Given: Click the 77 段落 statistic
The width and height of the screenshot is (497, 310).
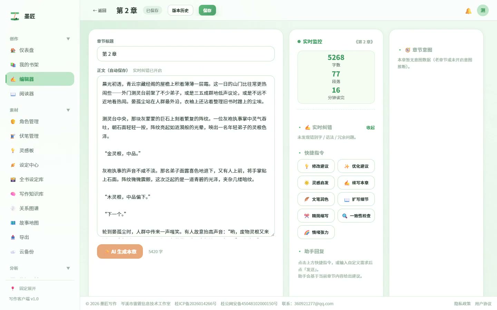Looking at the screenshot, I should (336, 77).
